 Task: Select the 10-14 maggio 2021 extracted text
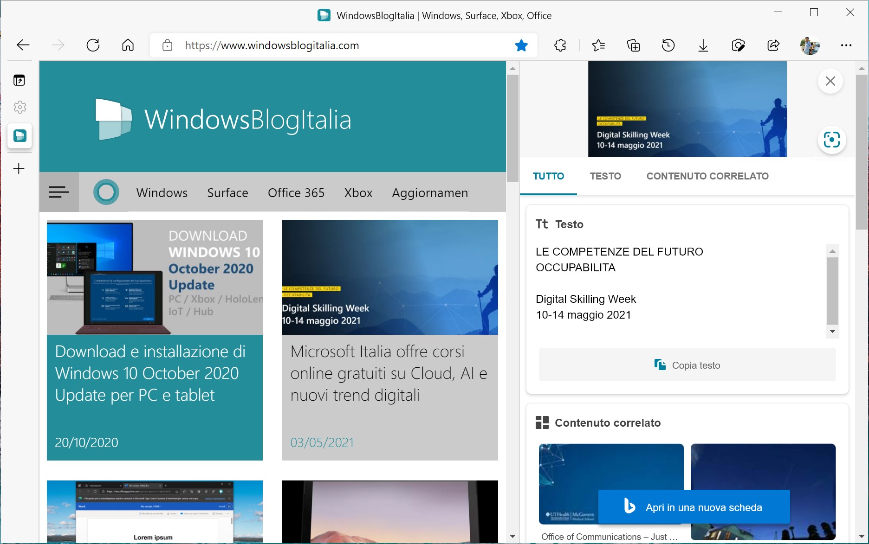(584, 315)
